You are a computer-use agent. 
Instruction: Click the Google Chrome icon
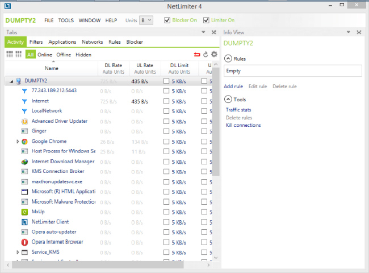point(24,142)
